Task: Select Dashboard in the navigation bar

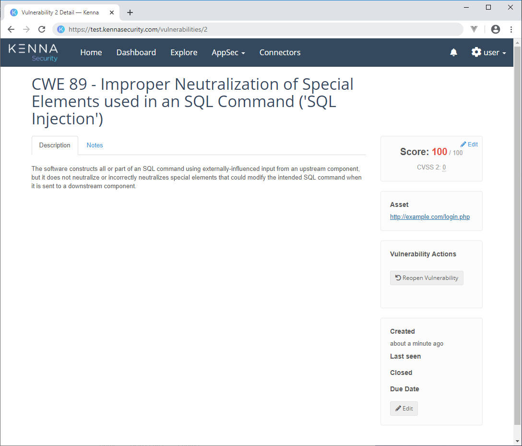Action: pyautogui.click(x=136, y=52)
